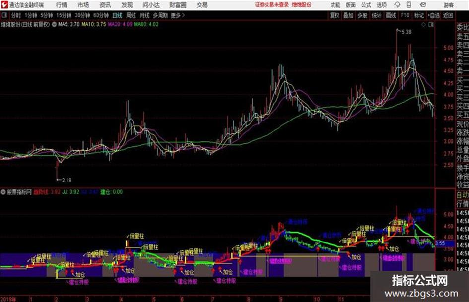Open the 选项 menu

click(x=382, y=5)
